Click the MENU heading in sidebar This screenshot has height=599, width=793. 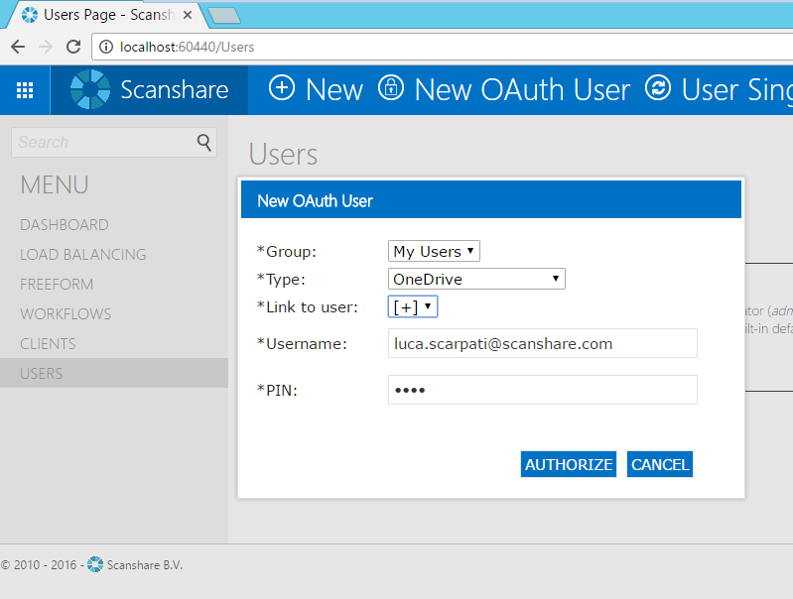[x=55, y=185]
